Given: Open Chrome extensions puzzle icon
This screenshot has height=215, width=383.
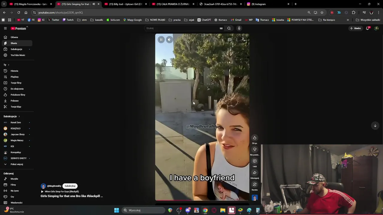Looking at the screenshot, I should (x=354, y=13).
